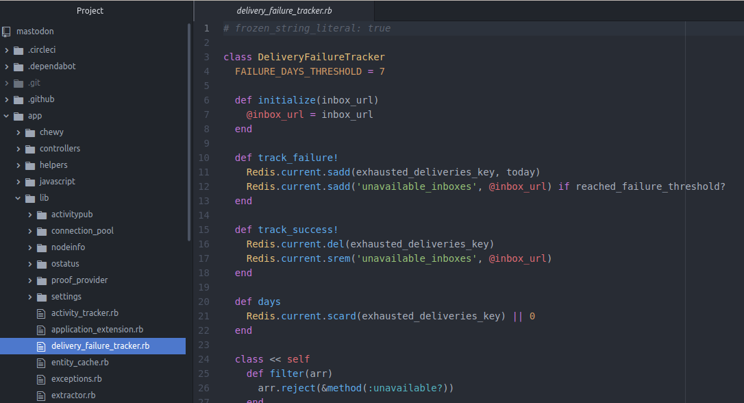
Task: Collapse the lib folder
Action: [18, 197]
